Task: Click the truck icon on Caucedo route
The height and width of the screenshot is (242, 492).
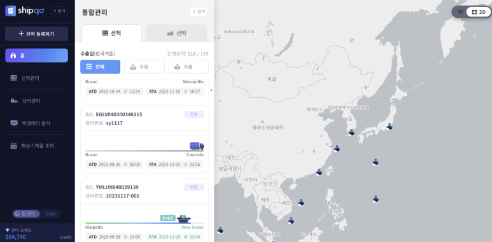Action: tap(197, 146)
